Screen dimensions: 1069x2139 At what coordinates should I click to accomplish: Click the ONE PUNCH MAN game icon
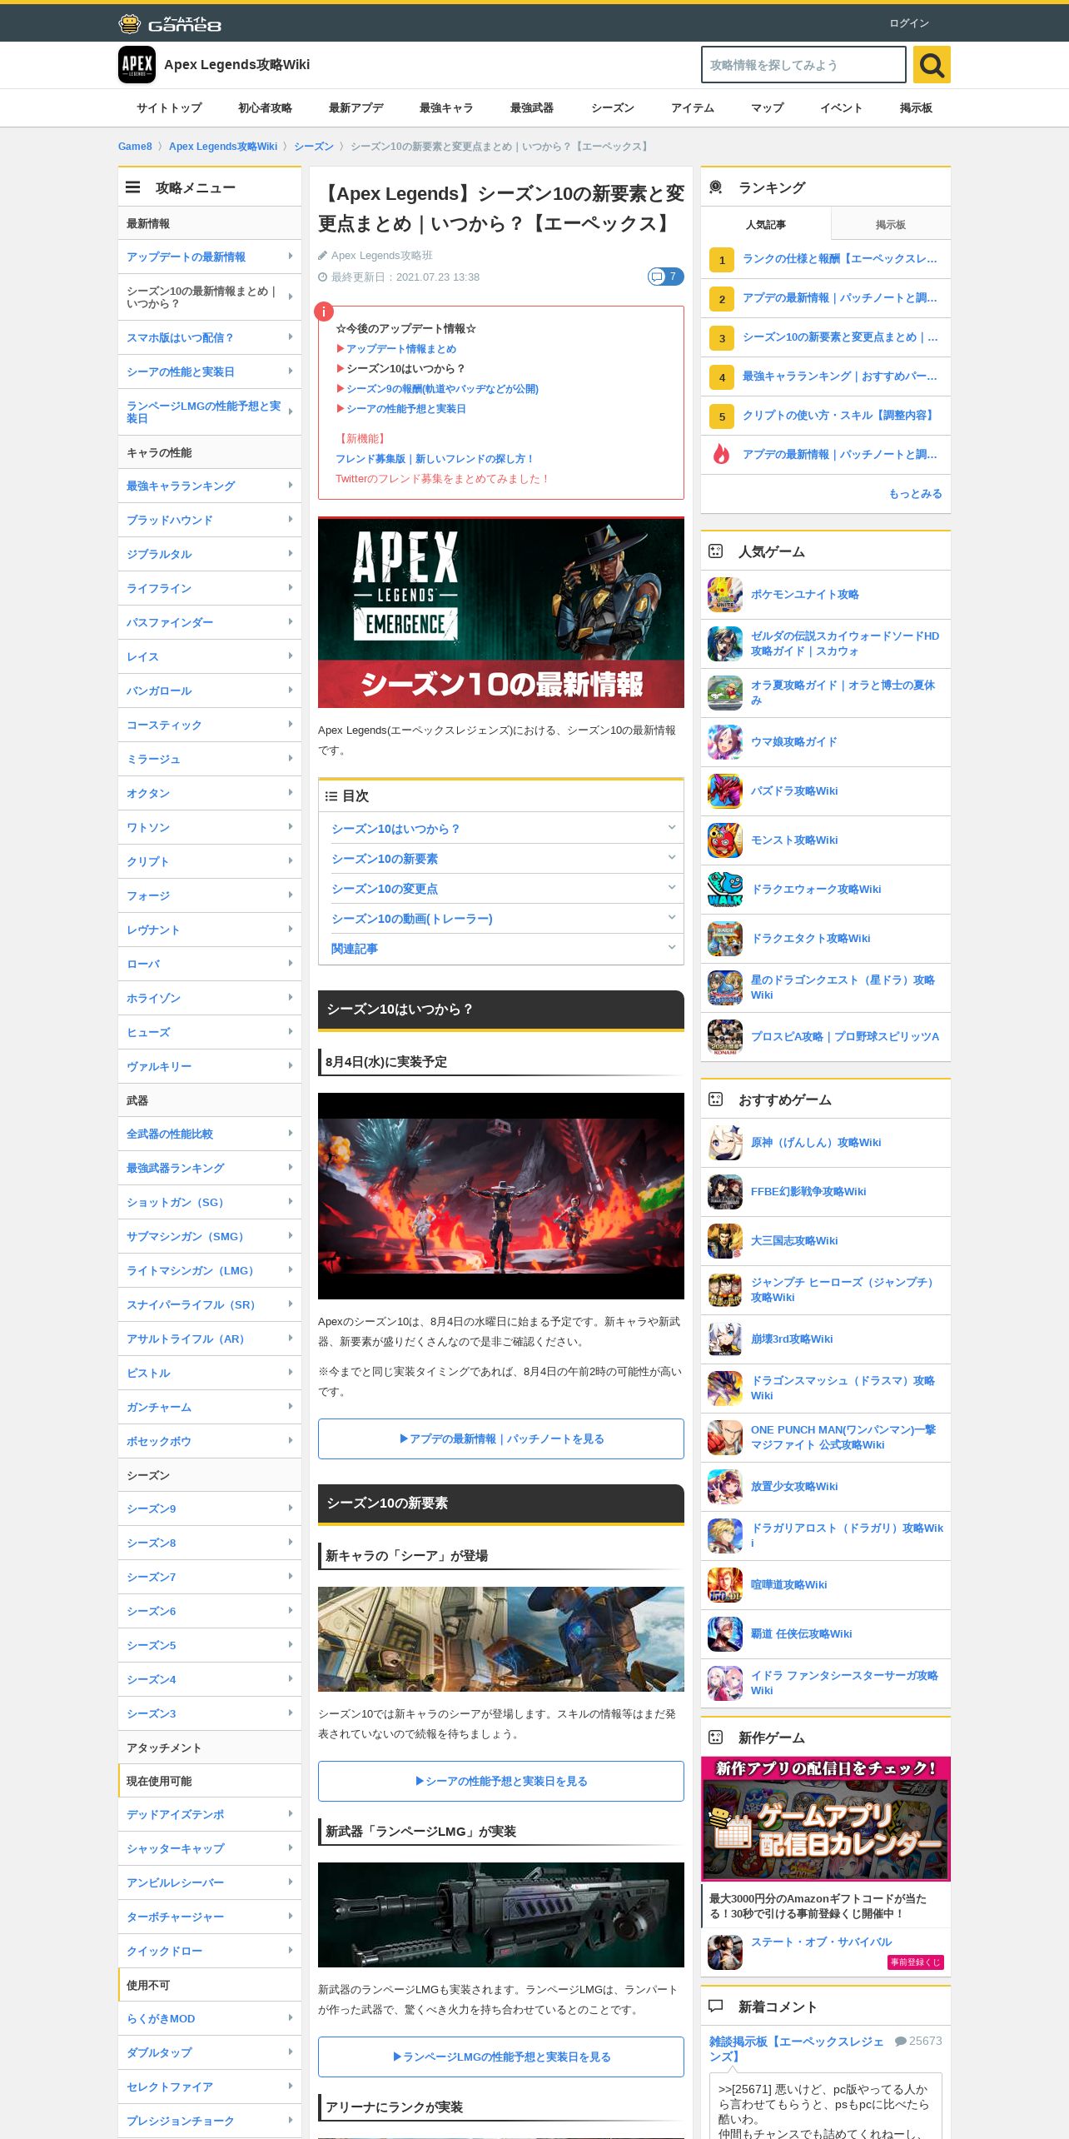coord(725,1438)
